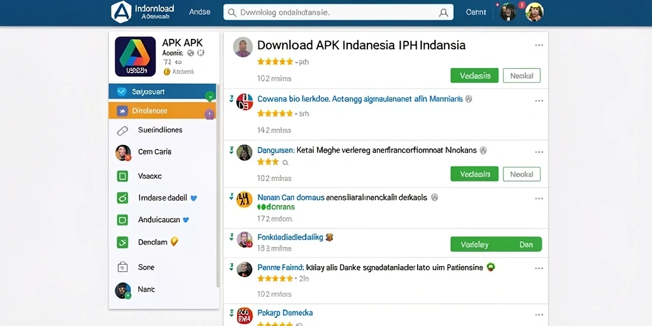Open the Pokarp Demeka link
Viewport: 652px width, 326px height.
click(x=285, y=313)
